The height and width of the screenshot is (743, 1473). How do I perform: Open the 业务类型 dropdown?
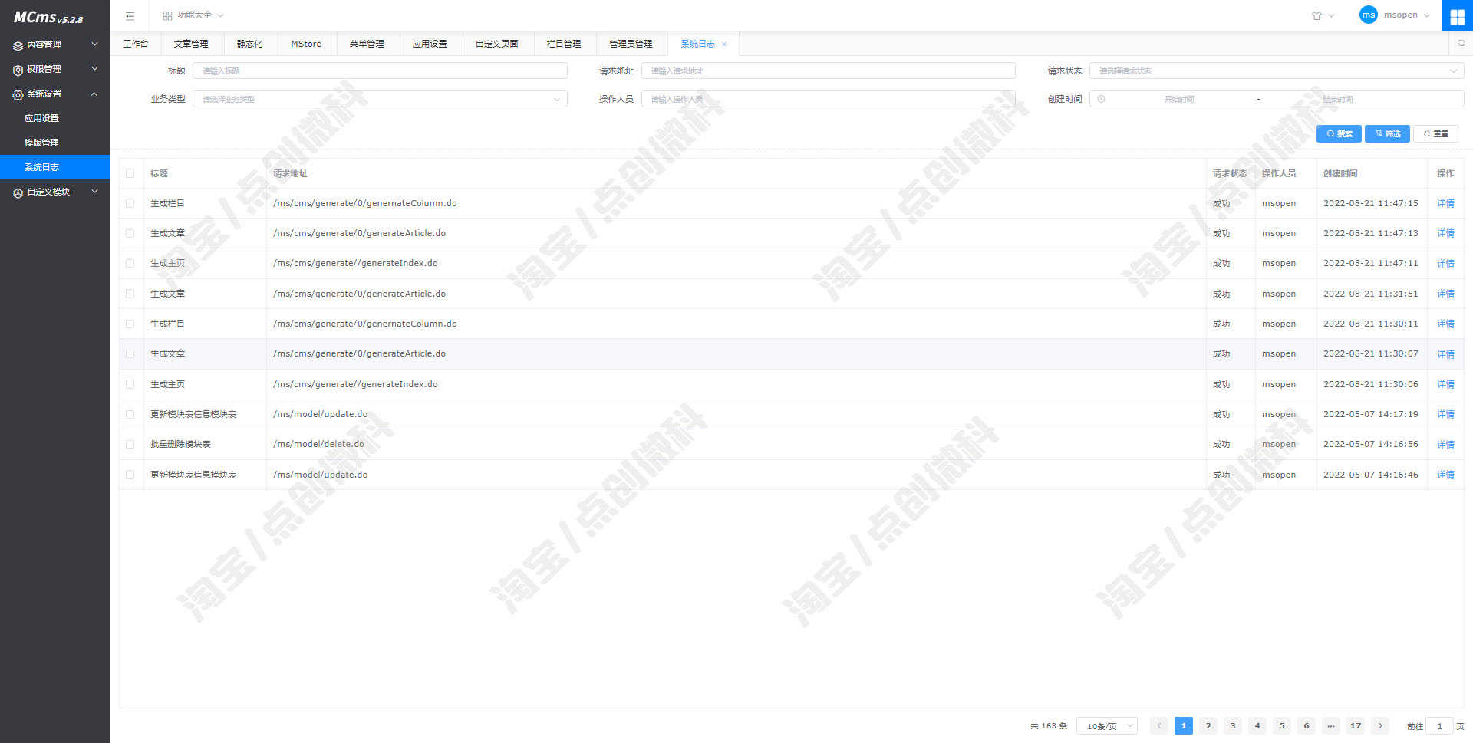pyautogui.click(x=380, y=99)
